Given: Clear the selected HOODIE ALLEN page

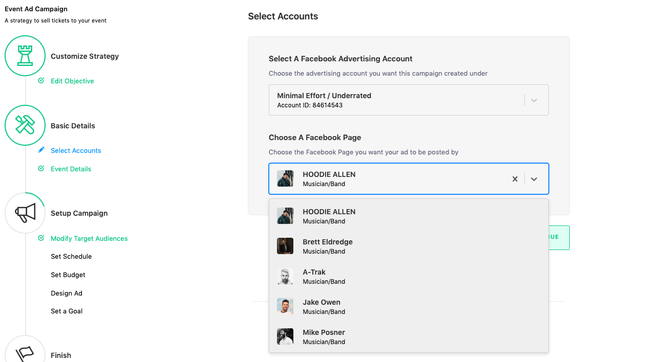Looking at the screenshot, I should click(515, 179).
